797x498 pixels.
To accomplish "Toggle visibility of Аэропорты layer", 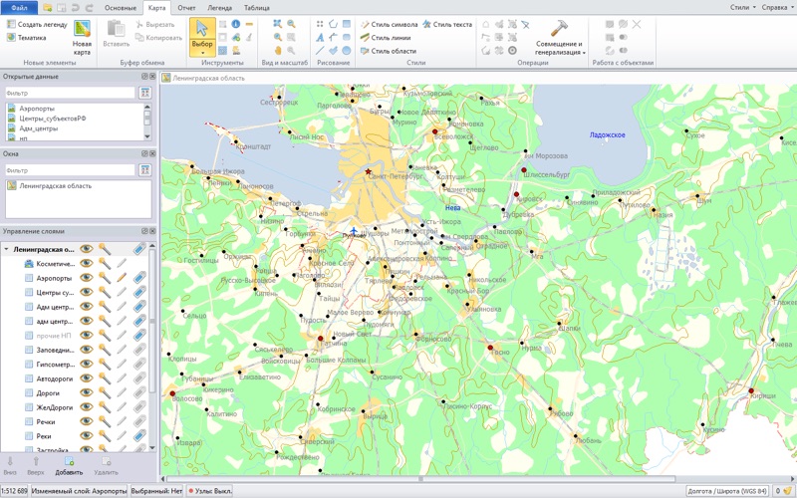I will [87, 278].
